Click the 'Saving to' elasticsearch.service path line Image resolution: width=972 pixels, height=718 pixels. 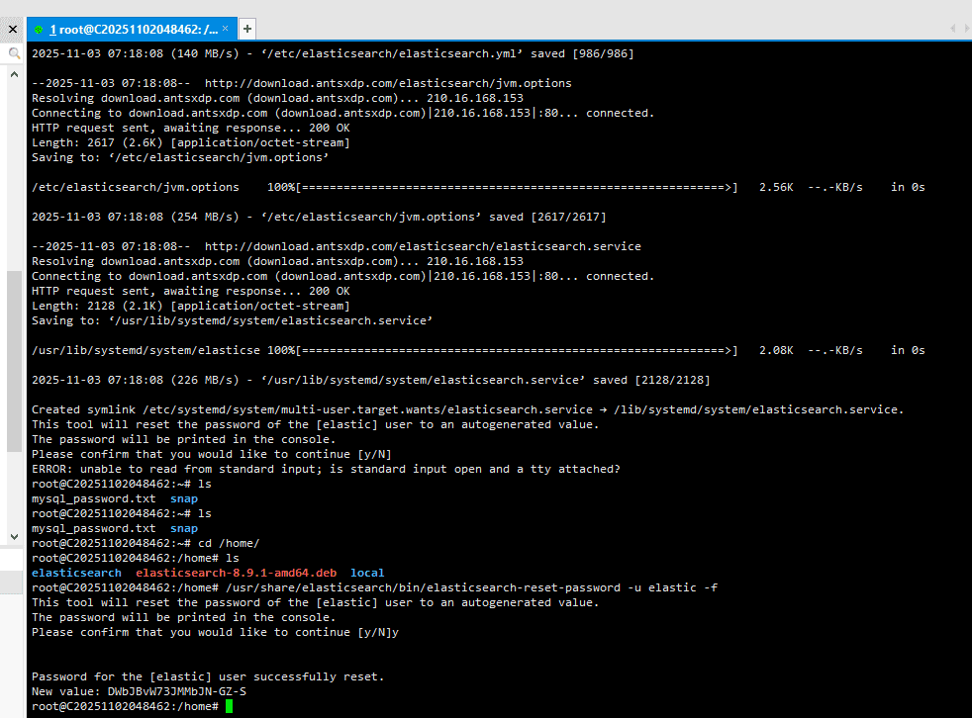pyautogui.click(x=232, y=320)
